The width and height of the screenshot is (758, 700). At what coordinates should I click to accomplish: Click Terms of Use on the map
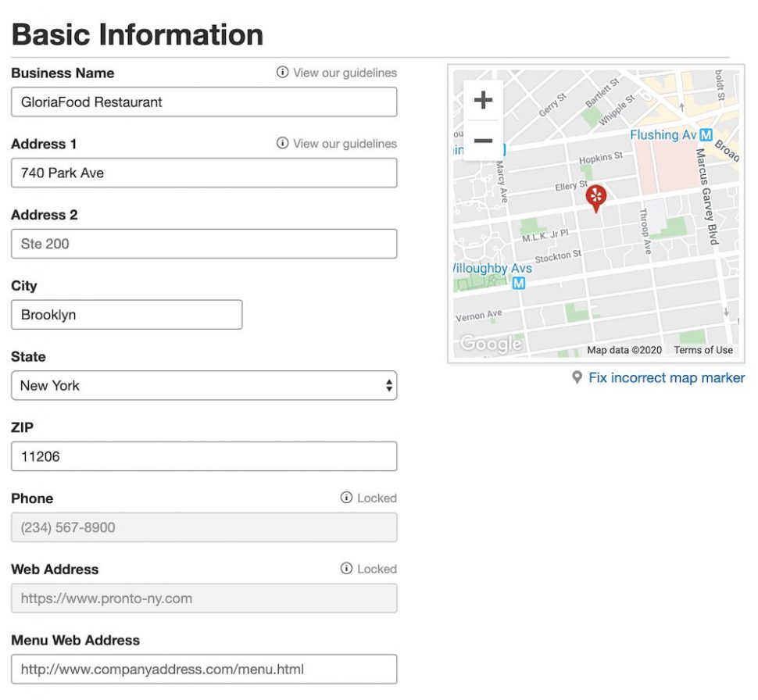point(703,350)
